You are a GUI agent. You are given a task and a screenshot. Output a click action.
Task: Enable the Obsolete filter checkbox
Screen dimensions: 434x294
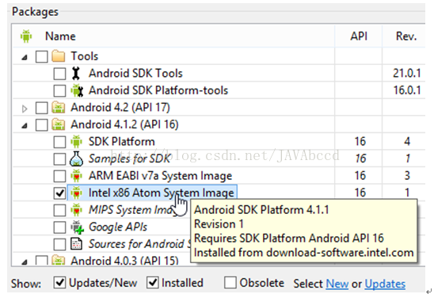pos(230,283)
